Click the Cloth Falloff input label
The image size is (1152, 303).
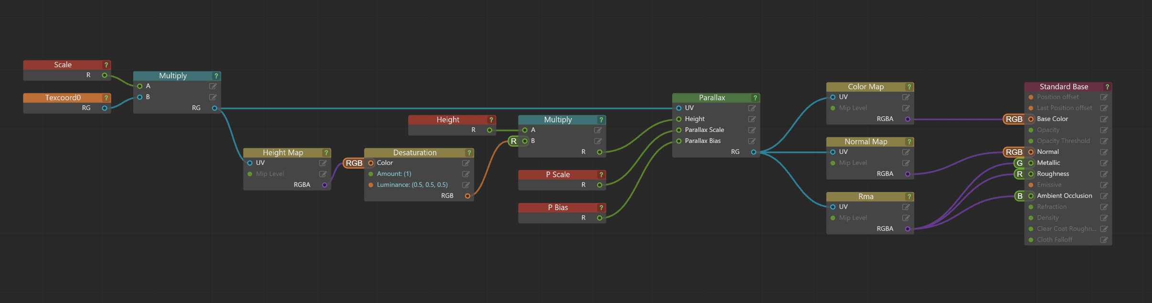[x=1055, y=240]
